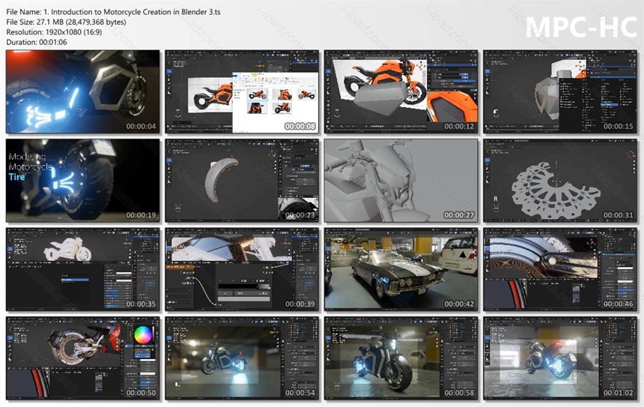Select the classic car garage frame at 00:00:42
Image resolution: width=644 pixels, height=407 pixels.
401,269
